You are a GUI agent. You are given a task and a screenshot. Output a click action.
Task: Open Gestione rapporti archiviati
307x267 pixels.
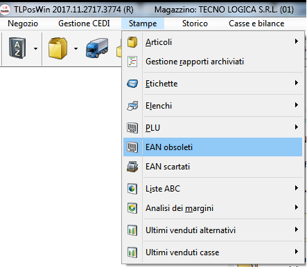[213, 62]
